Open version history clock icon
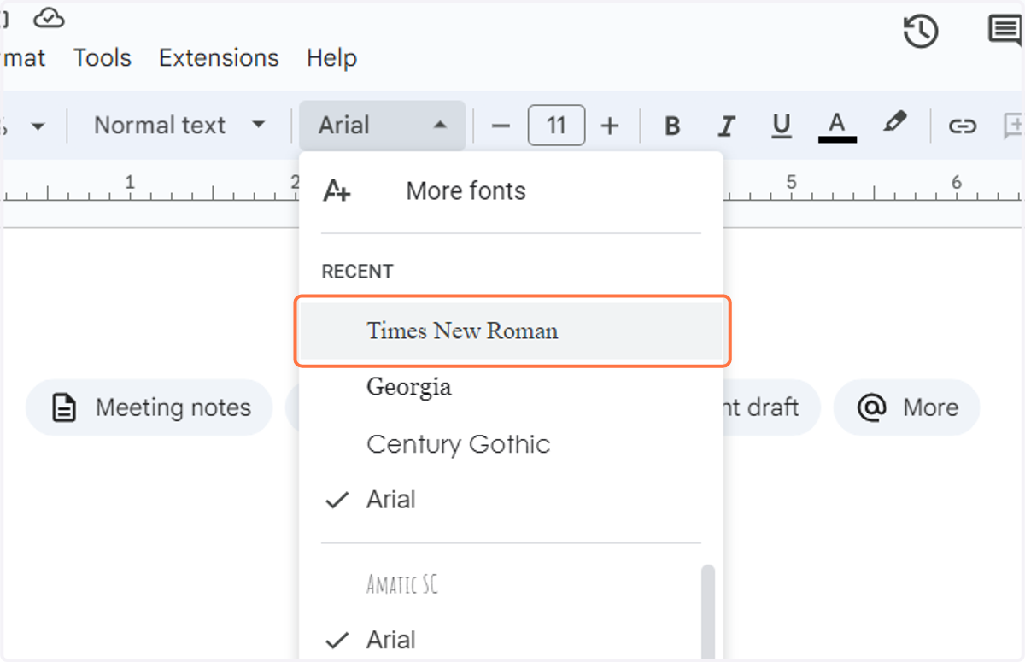This screenshot has width=1025, height=662. click(921, 32)
